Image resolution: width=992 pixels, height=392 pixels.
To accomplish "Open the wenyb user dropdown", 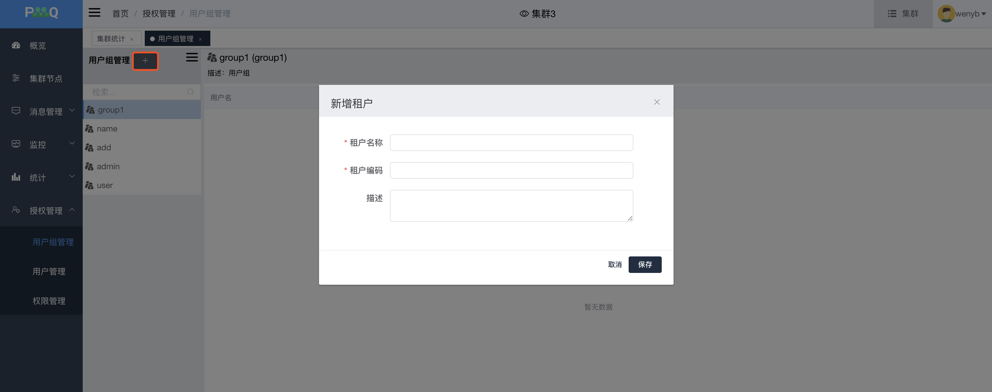I will click(969, 14).
